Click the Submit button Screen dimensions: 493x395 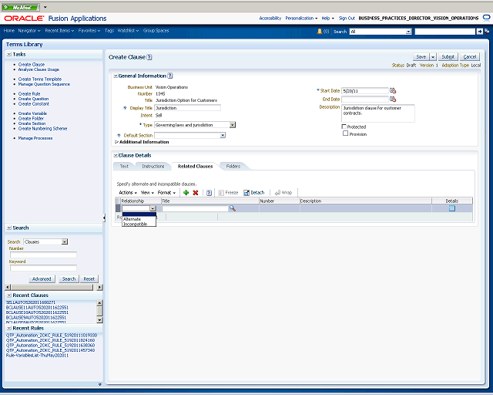[448, 56]
